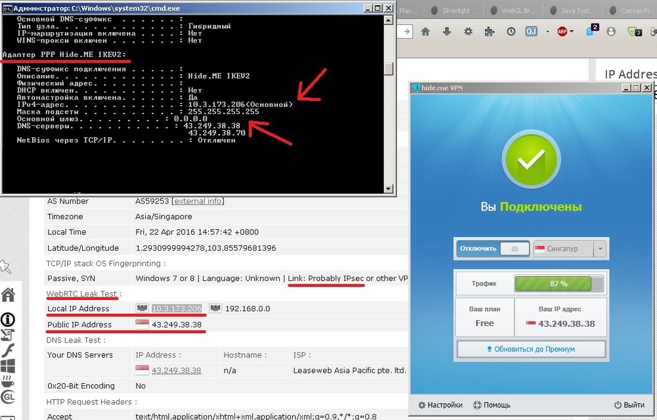
Task: Click the Singapore flag beside Ваш IP адрес
Action: point(531,324)
